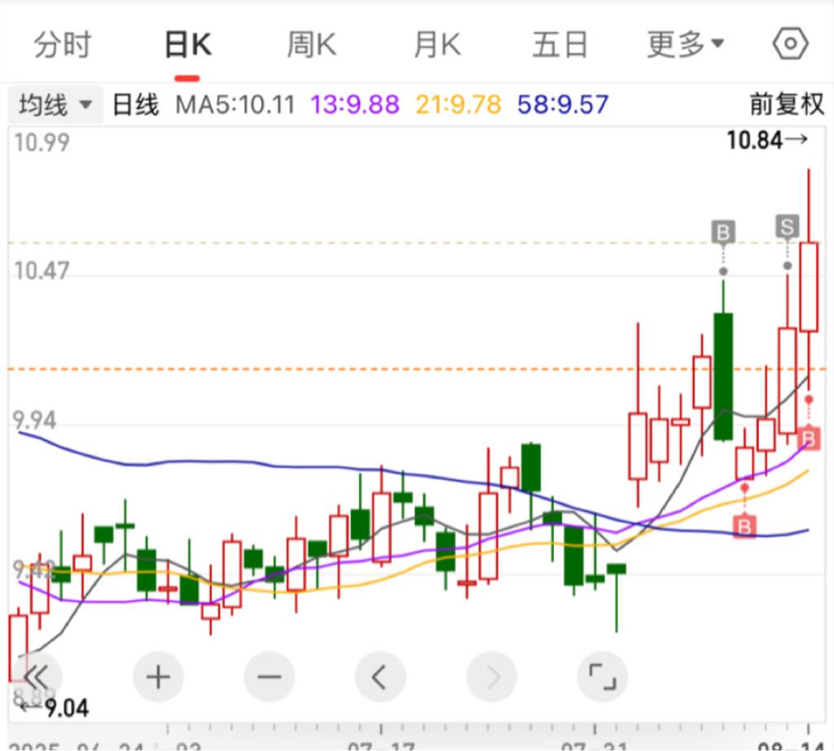This screenshot has width=834, height=751.
Task: Tap the gray S sell marker
Action: point(788,227)
